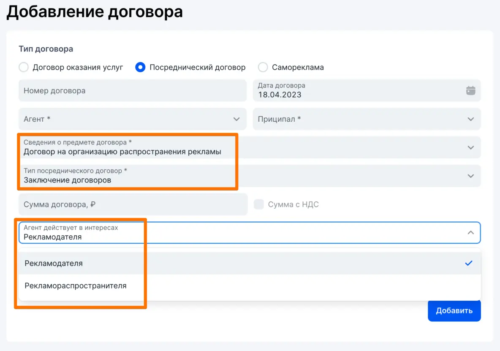Focus the Номер договора input field
500x351 pixels.
[x=132, y=91]
